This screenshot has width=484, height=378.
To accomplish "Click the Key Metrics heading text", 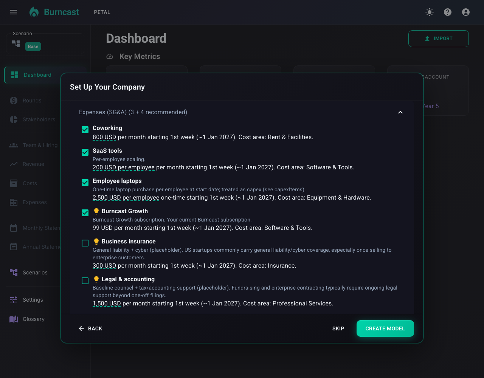I will click(x=140, y=56).
